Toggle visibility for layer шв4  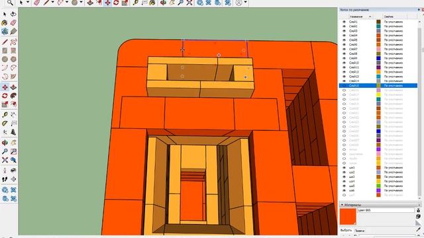click(x=344, y=181)
